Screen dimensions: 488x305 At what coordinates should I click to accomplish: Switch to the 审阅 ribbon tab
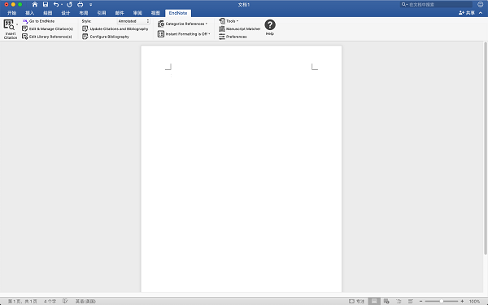click(137, 13)
